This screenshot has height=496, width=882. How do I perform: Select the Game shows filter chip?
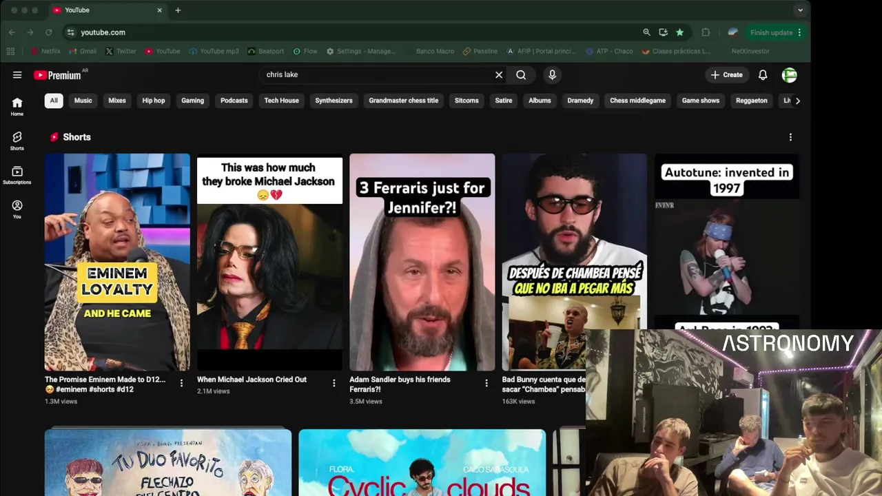point(701,101)
